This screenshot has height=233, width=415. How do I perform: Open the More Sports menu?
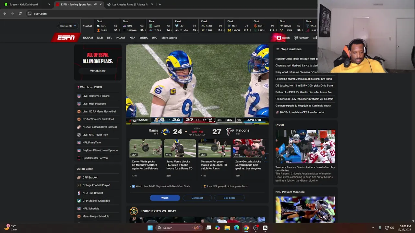[169, 38]
